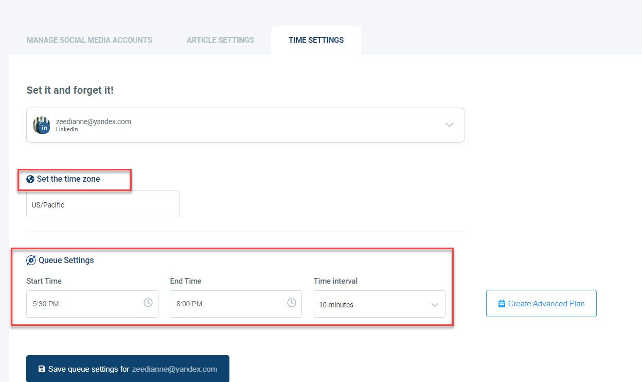Click the 'Set it and forget it!' heading

click(70, 90)
